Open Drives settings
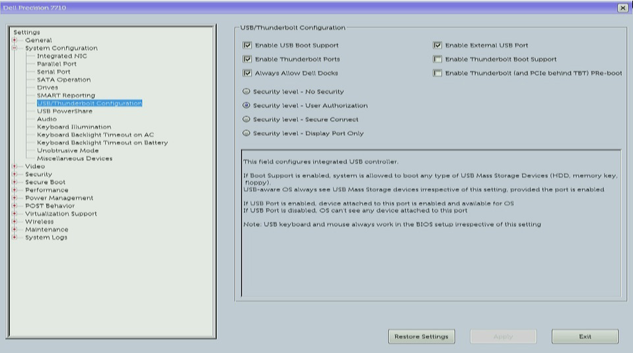The height and width of the screenshot is (353, 633). point(48,88)
